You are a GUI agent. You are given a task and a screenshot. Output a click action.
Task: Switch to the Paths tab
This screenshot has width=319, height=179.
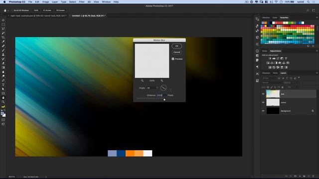pos(275,73)
